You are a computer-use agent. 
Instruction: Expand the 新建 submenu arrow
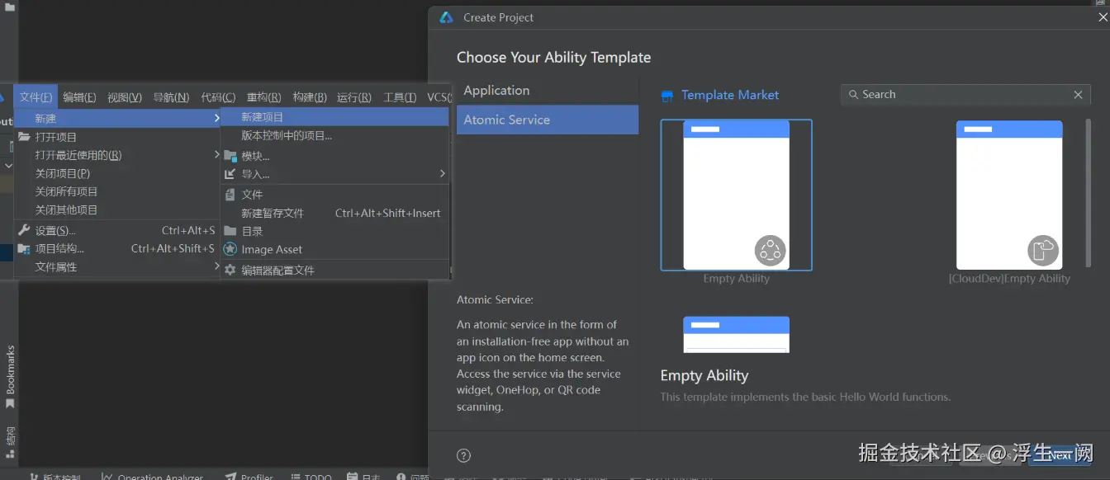216,119
